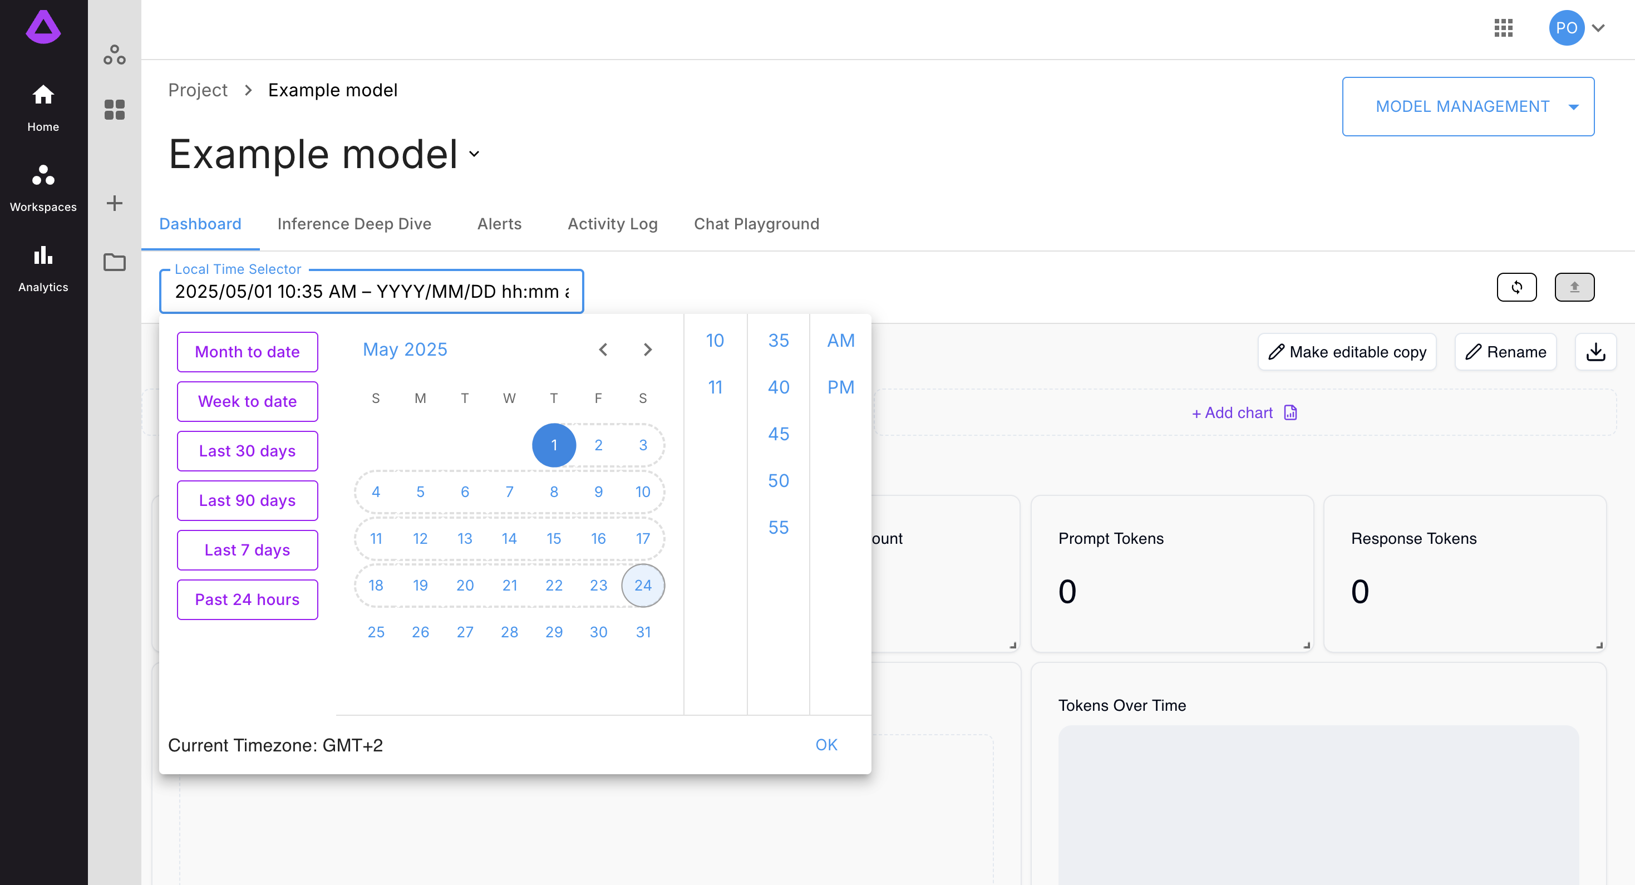The width and height of the screenshot is (1635, 885).
Task: Click the Prompt Tokens card
Action: tap(1171, 573)
